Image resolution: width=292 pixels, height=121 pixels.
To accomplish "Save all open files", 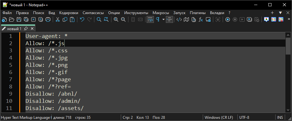I will coord(26,19).
